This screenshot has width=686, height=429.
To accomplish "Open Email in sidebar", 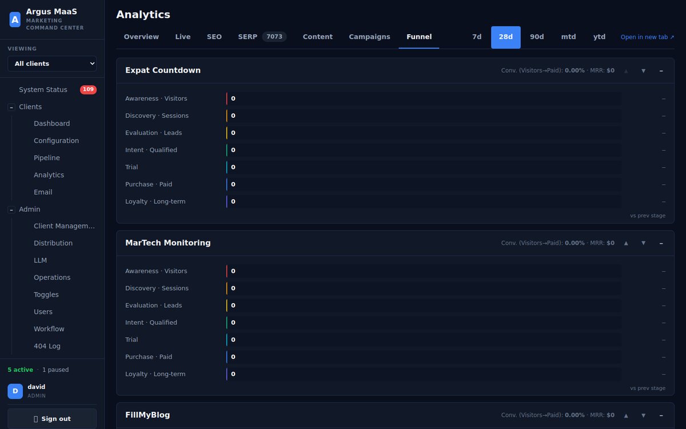I will pos(43,192).
